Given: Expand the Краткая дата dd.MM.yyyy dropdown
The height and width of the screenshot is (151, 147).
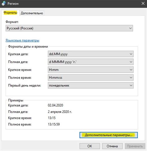Looking at the screenshot, I should tap(91, 54).
